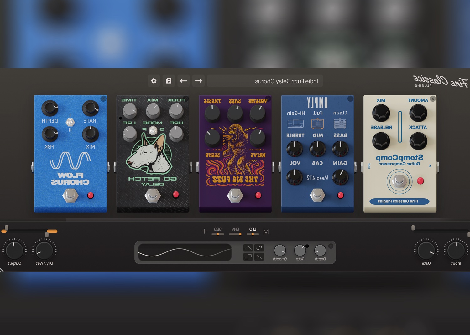
Task: Click the BASS knob on The Big Fuzz
Action: click(x=235, y=113)
